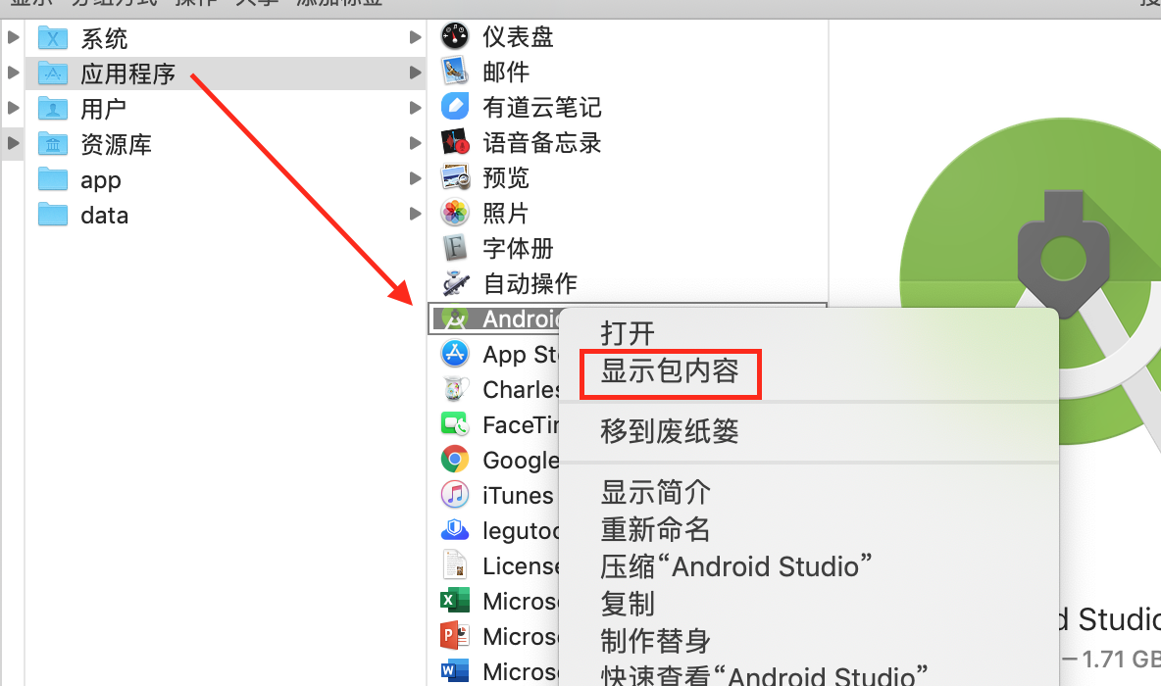Click the 字体册 (Font Book) icon

(454, 248)
